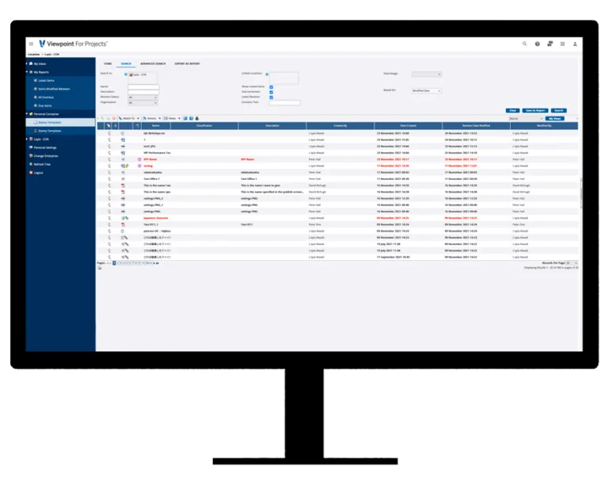Switch to the Advanced Search tab
The image size is (608, 478).
pyautogui.click(x=153, y=63)
